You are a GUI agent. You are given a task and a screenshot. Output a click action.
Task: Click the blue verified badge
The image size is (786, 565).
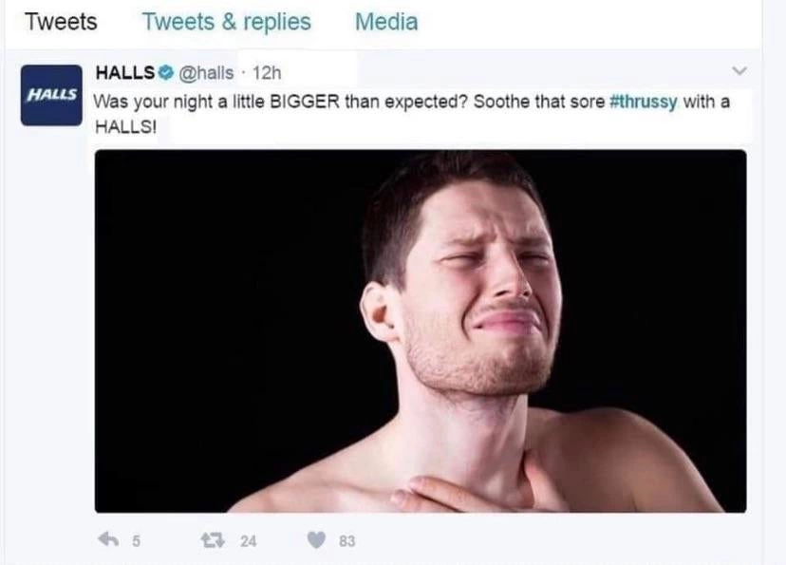(166, 73)
